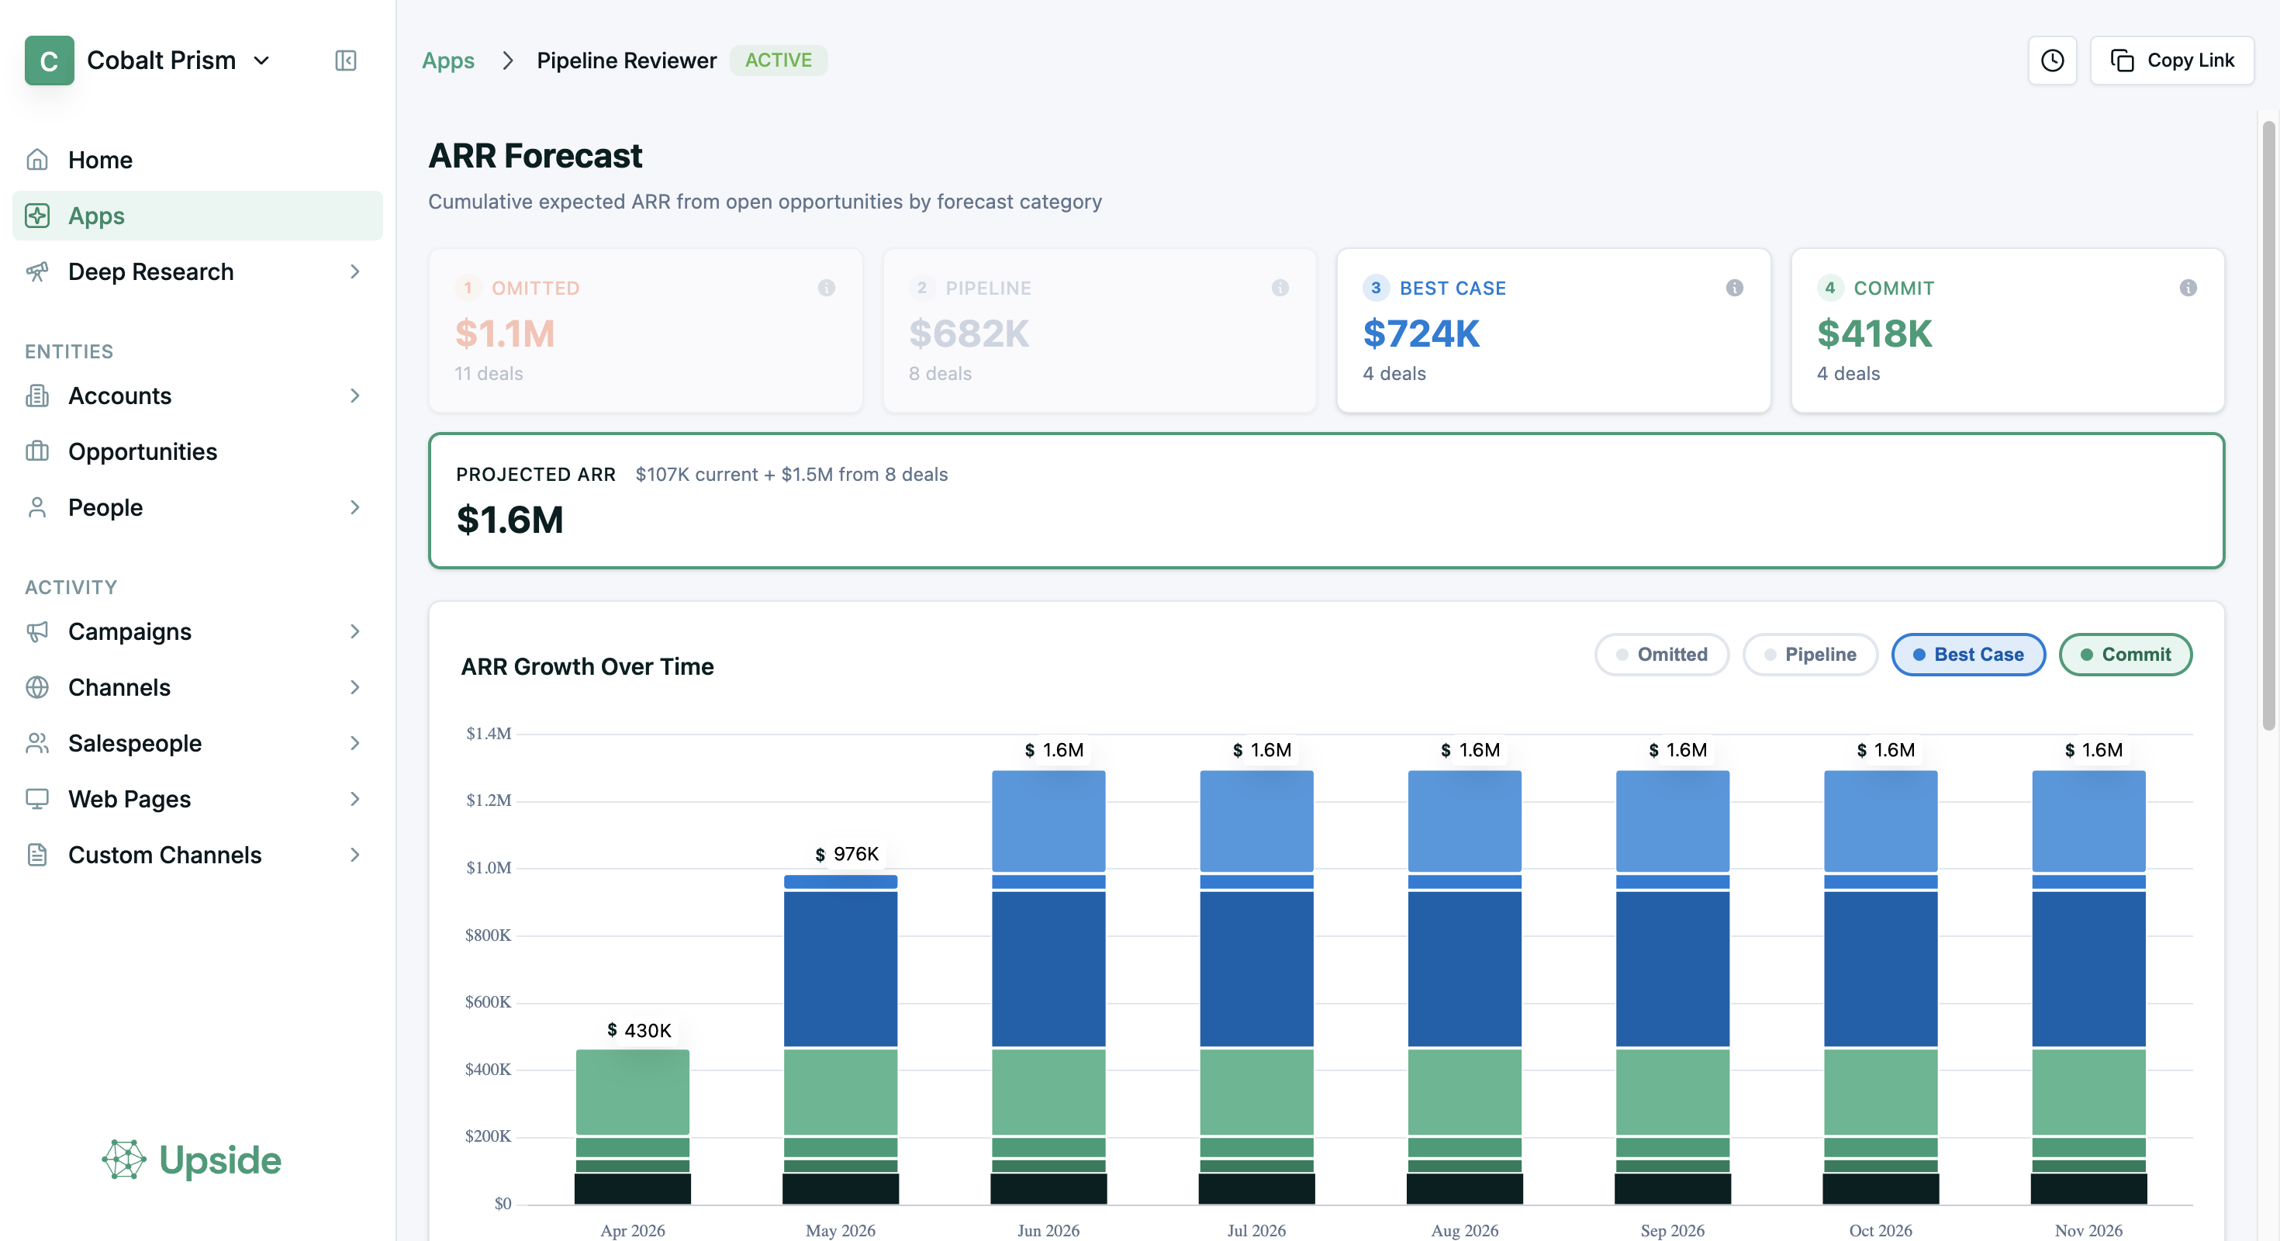Screen dimensions: 2280x1241
Task: Click the Pipeline Reviewer breadcrumb title
Action: click(627, 60)
